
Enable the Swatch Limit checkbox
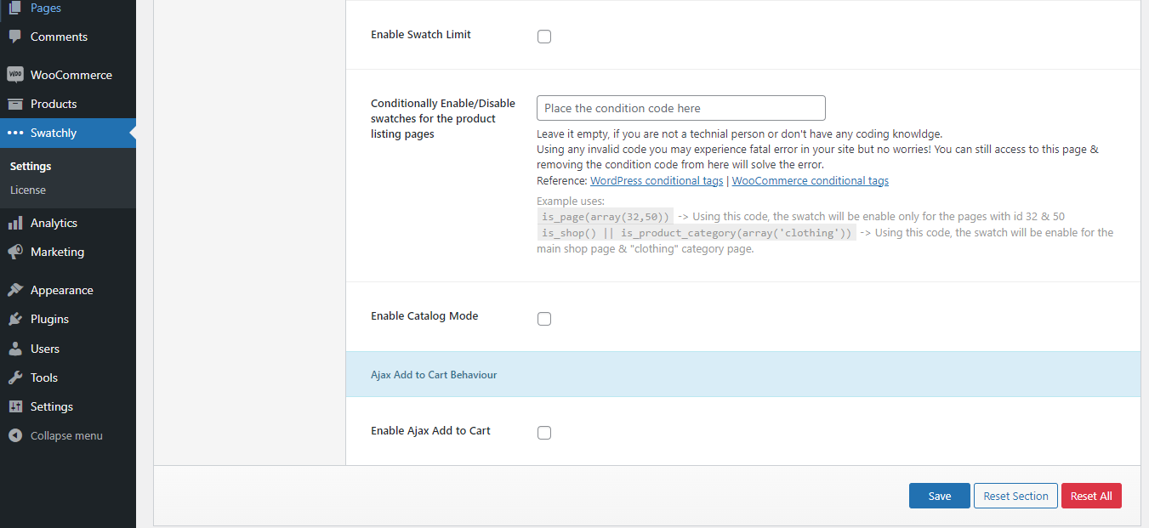pos(544,37)
